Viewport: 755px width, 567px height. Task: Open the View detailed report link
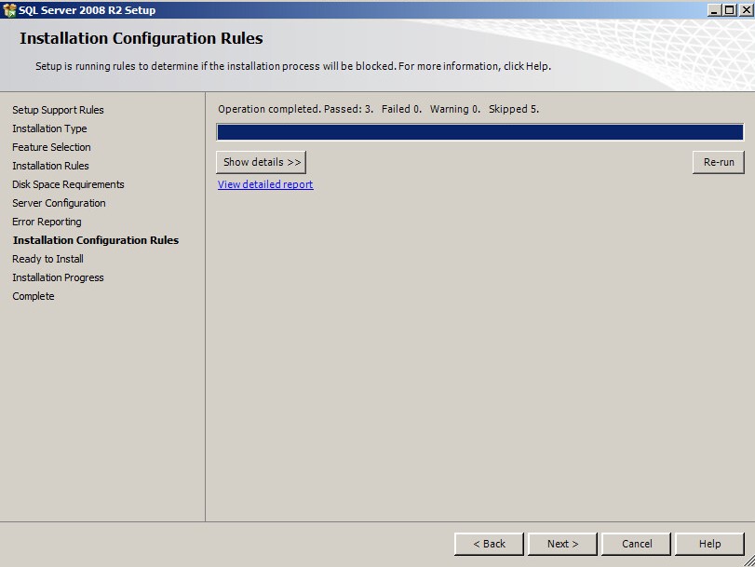pyautogui.click(x=265, y=184)
